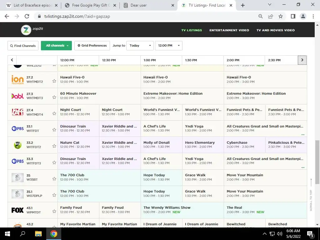This screenshot has height=240, width=320.
Task: Favorite the 27.3 WHTMDT3 channel star
Action: (54, 97)
